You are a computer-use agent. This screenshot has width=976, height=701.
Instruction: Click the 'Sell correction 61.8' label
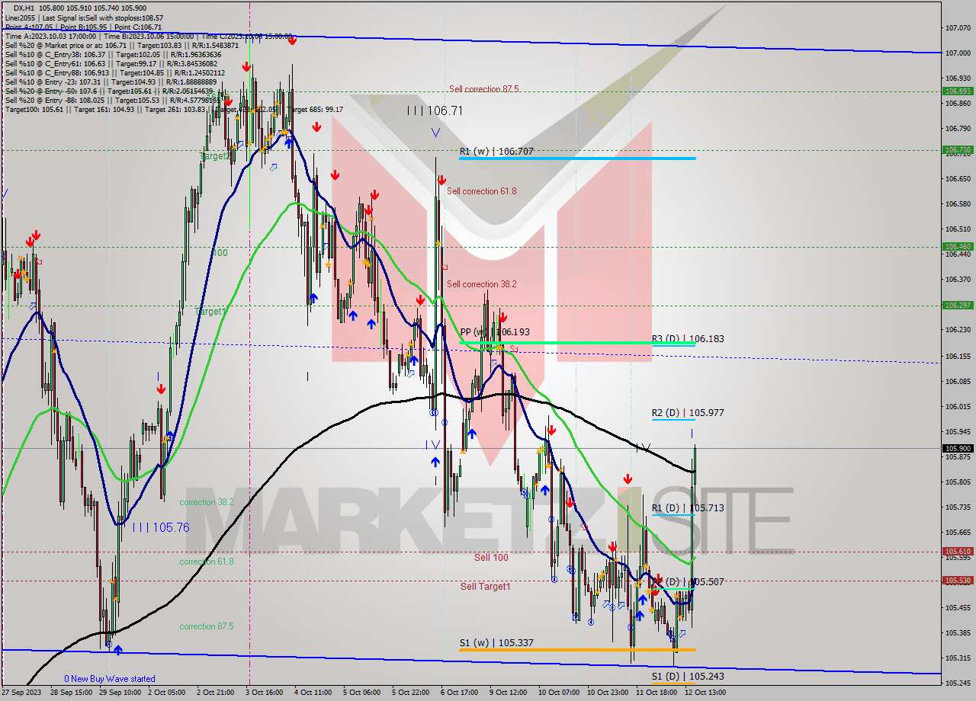point(481,191)
